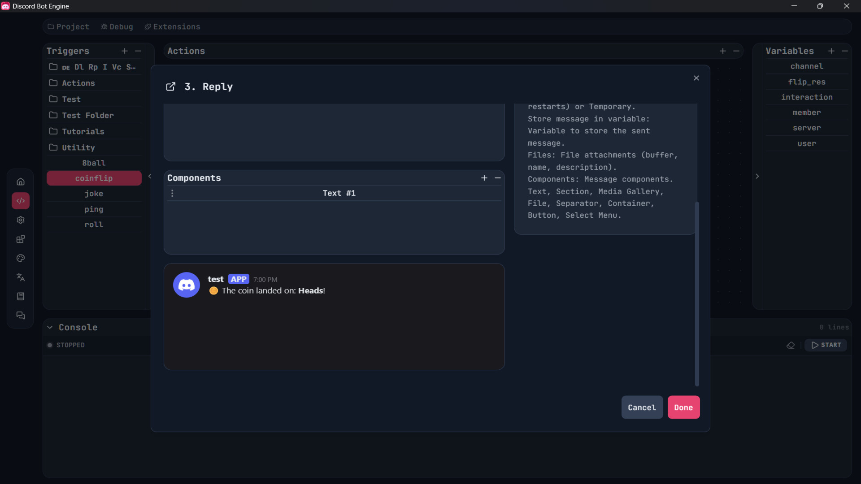This screenshot has width=861, height=484.
Task: Click the translate language sidebar icon
Action: click(21, 277)
